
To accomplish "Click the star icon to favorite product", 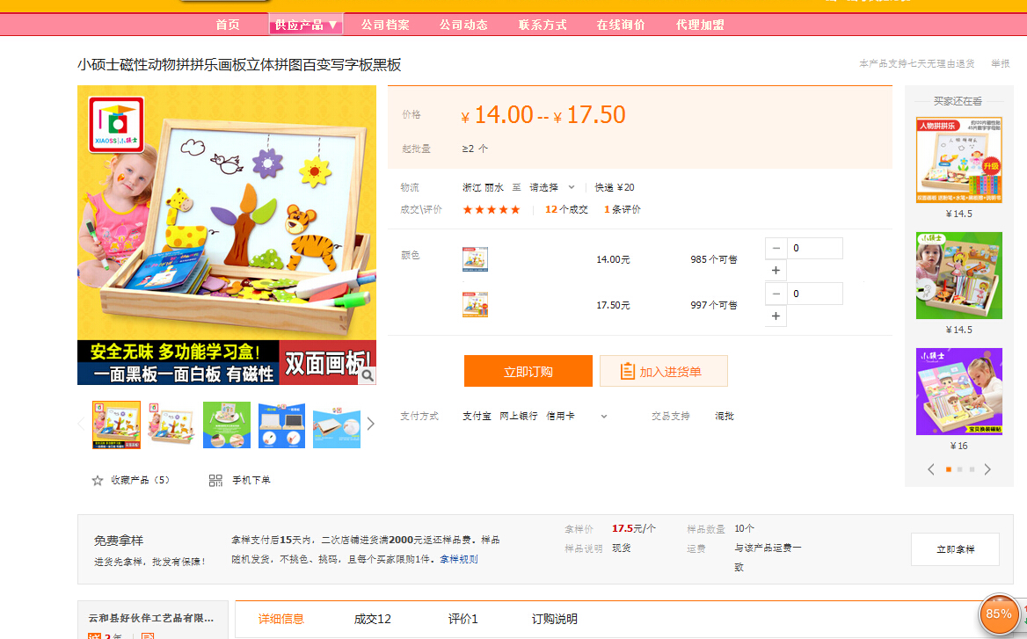I will click(x=98, y=480).
